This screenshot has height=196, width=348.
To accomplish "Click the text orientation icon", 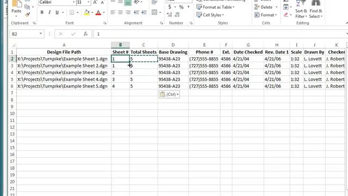I will pos(136,2).
